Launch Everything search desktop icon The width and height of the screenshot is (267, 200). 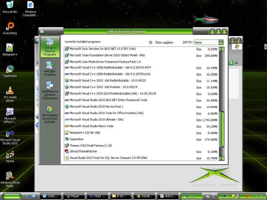click(10, 28)
